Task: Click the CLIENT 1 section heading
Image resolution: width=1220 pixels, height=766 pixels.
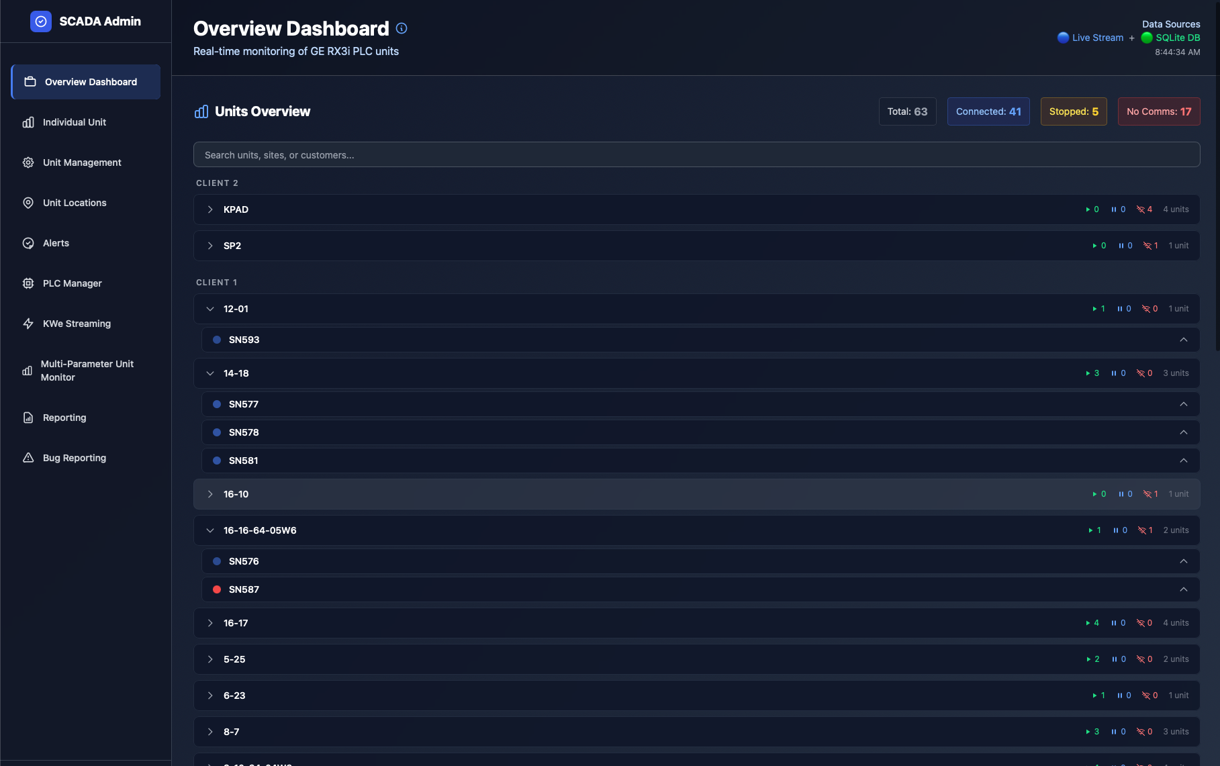Action: tap(216, 283)
